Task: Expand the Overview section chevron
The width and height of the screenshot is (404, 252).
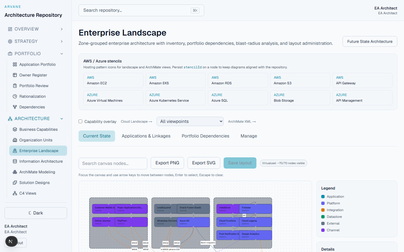Action: (x=62, y=29)
